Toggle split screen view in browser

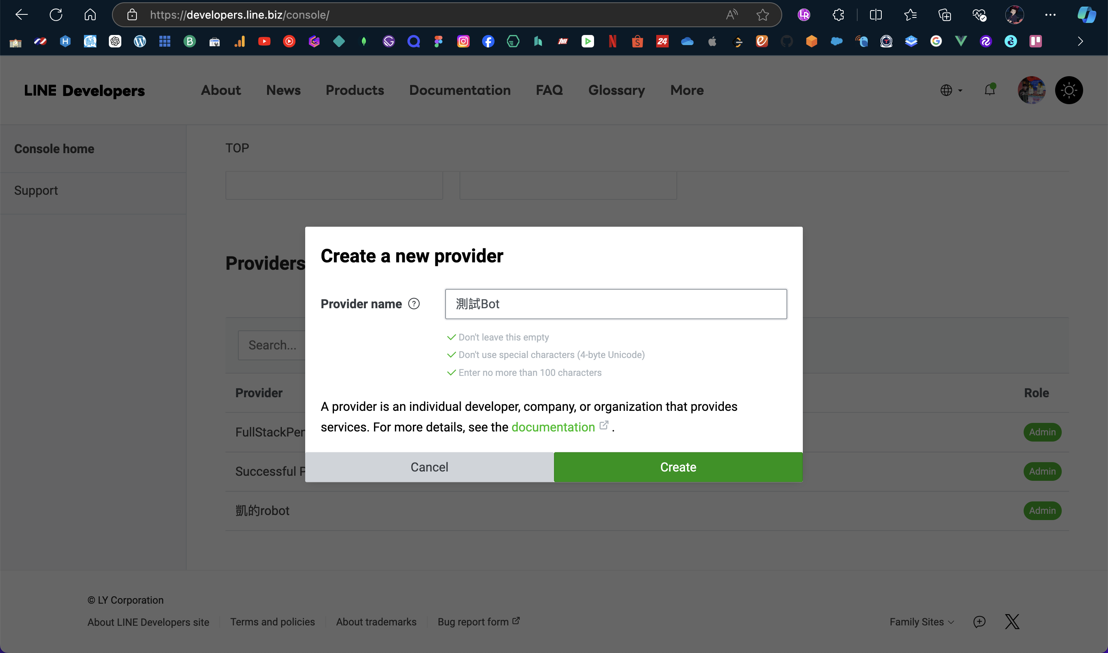[875, 14]
